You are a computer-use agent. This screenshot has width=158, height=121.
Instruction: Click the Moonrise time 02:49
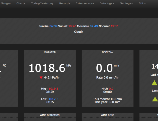coord(94,26)
